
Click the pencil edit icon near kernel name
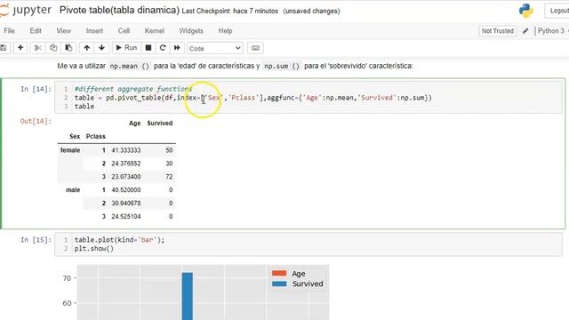click(525, 31)
